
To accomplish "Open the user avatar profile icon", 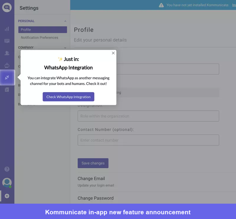I will tap(7, 183).
